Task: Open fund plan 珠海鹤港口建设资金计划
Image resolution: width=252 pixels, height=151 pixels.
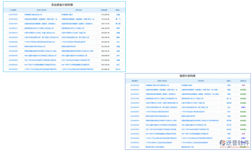Action: tap(33, 15)
